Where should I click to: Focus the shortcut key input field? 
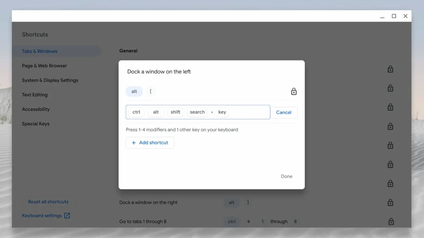pyautogui.click(x=248, y=112)
